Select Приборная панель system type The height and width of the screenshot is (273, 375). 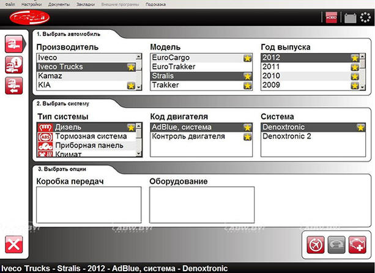click(x=86, y=145)
